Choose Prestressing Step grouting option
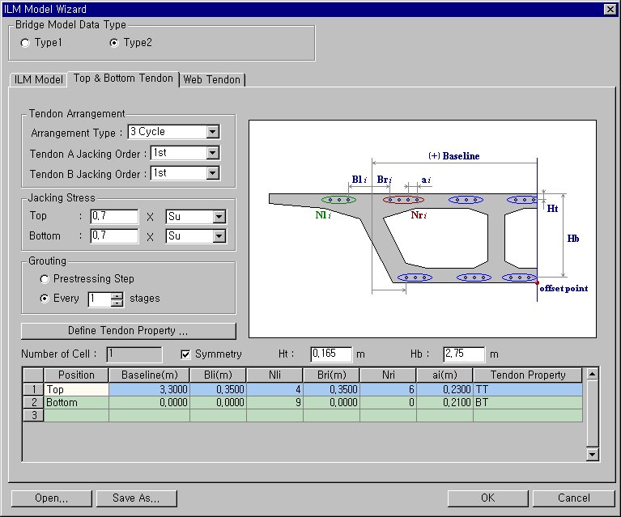The height and width of the screenshot is (517, 621). (45, 278)
